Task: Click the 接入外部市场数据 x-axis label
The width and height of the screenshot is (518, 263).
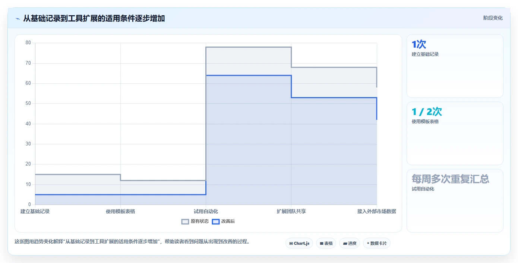Action: [x=376, y=211]
